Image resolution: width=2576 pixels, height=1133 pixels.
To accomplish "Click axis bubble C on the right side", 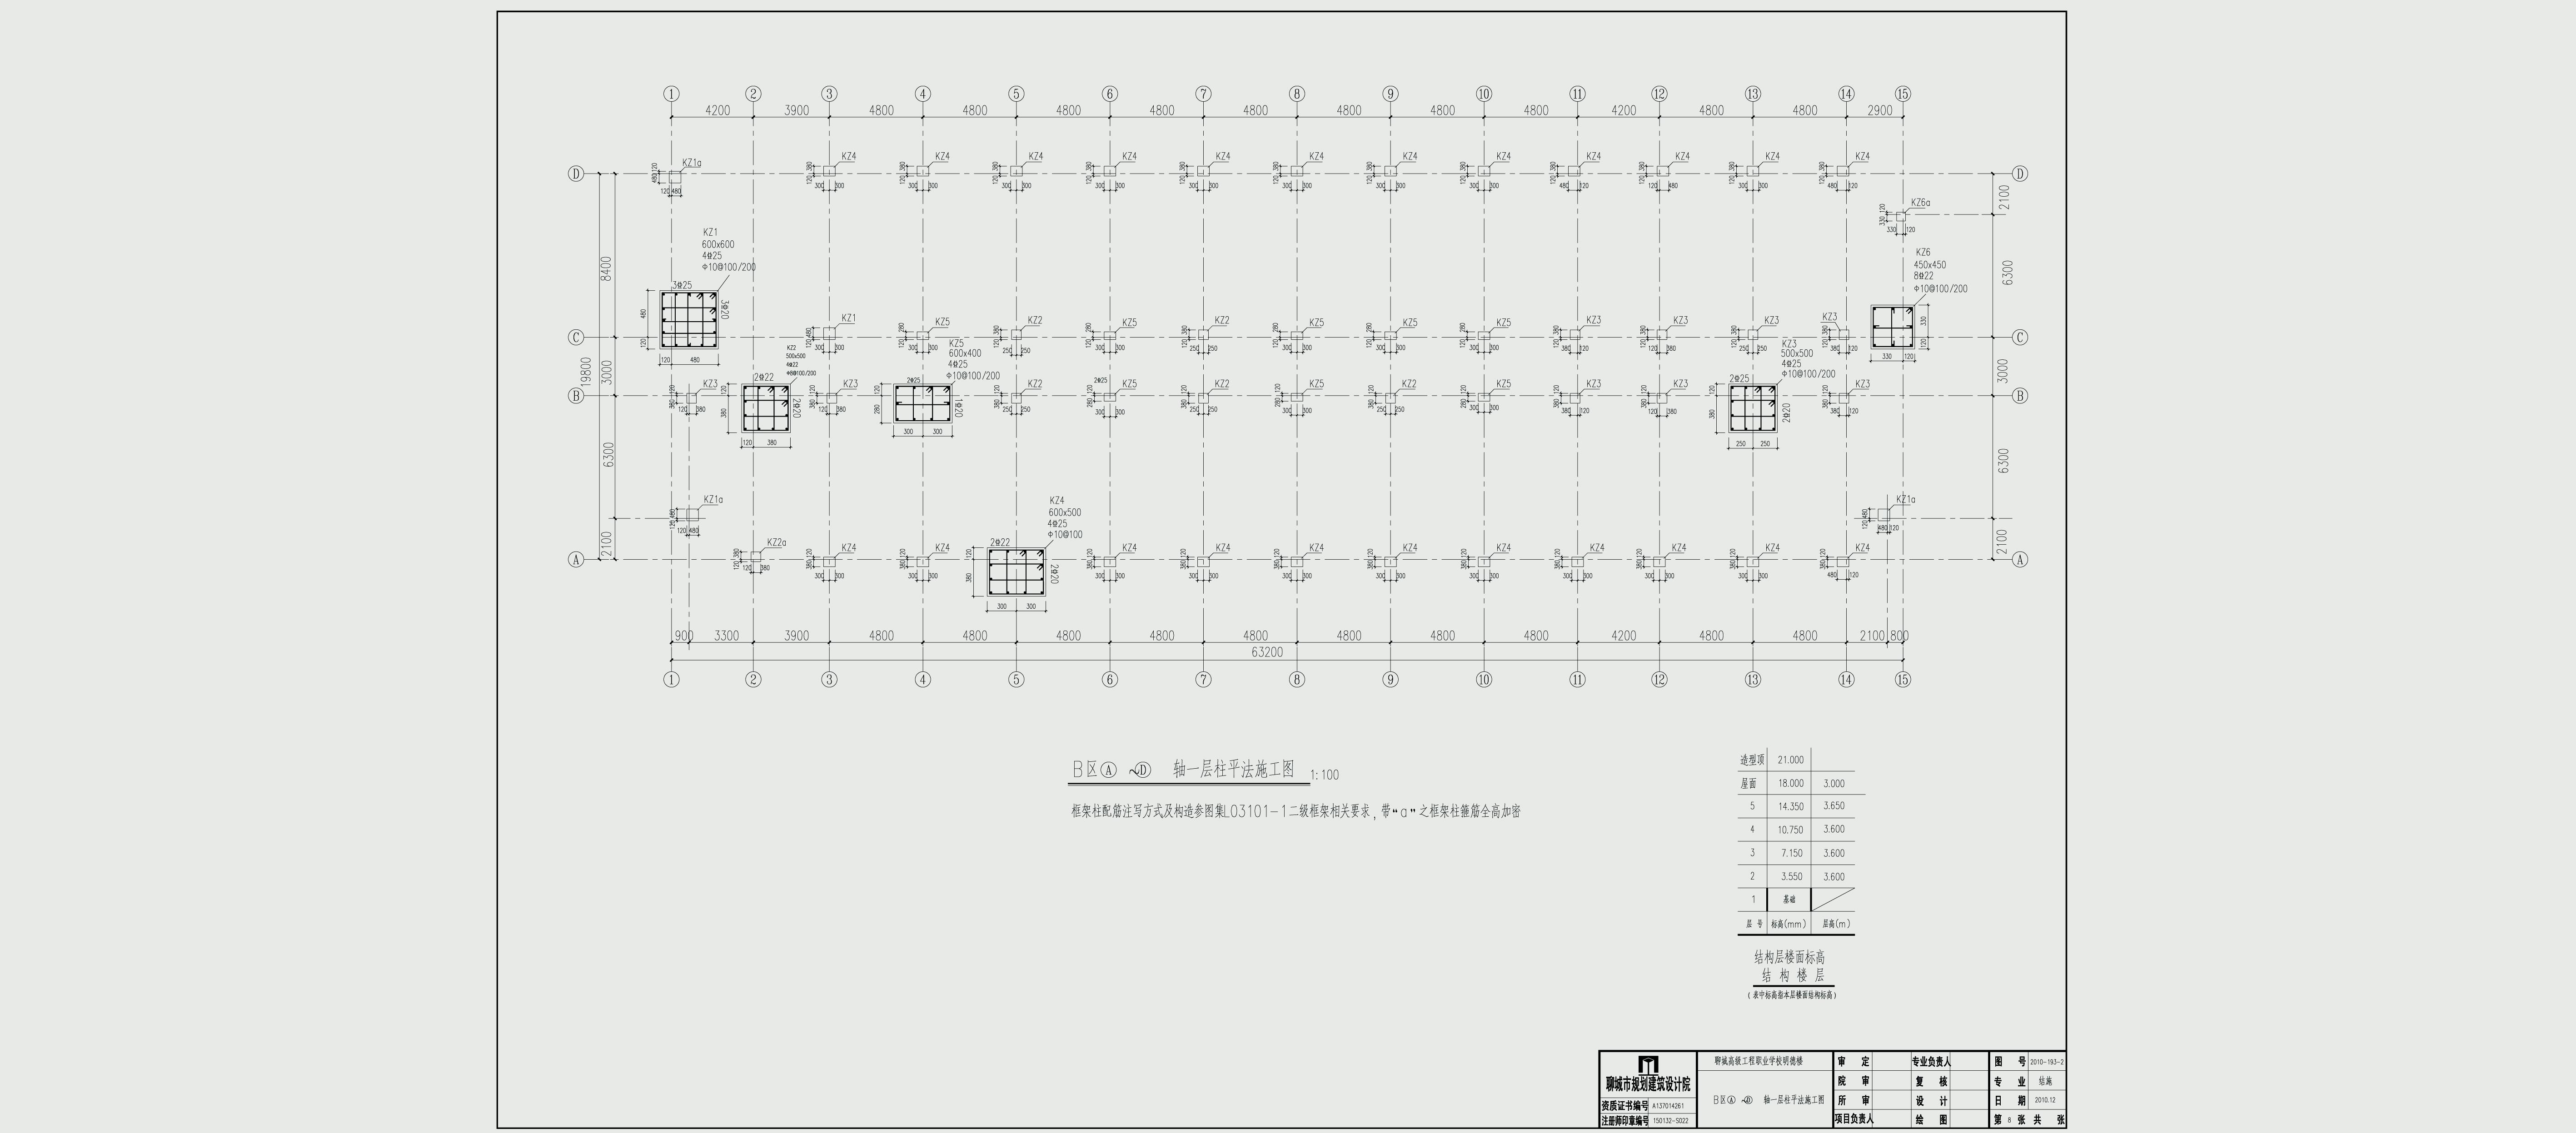I will click(x=2019, y=337).
